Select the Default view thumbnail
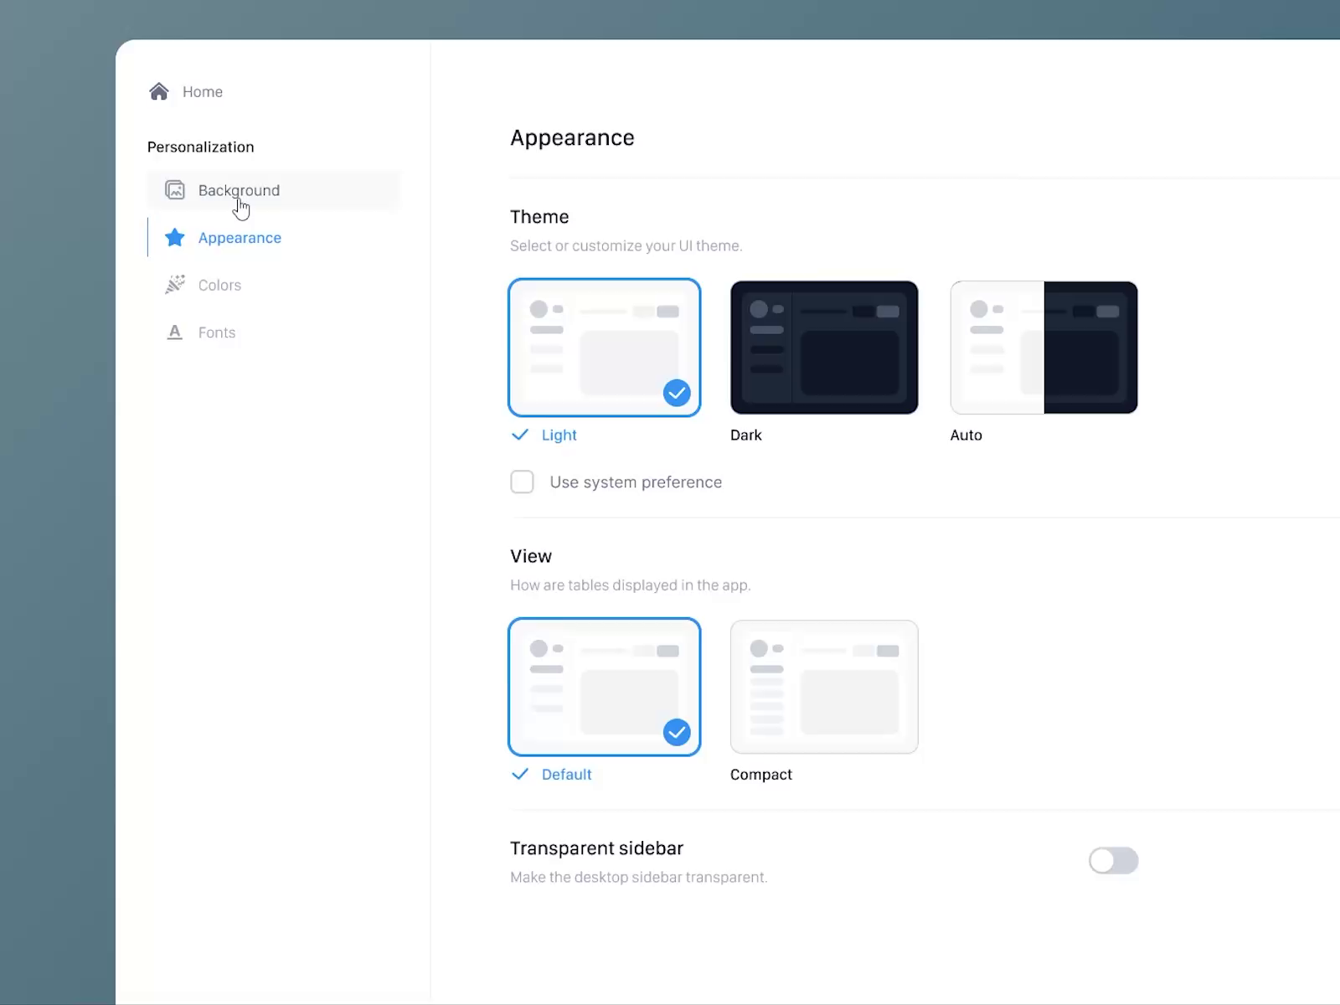1340x1005 pixels. [605, 686]
